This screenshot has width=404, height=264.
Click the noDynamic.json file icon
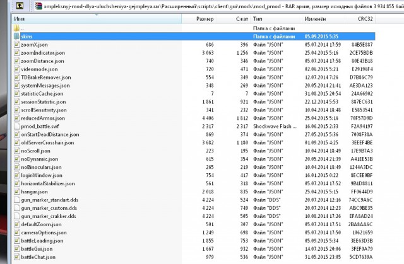tap(17, 159)
